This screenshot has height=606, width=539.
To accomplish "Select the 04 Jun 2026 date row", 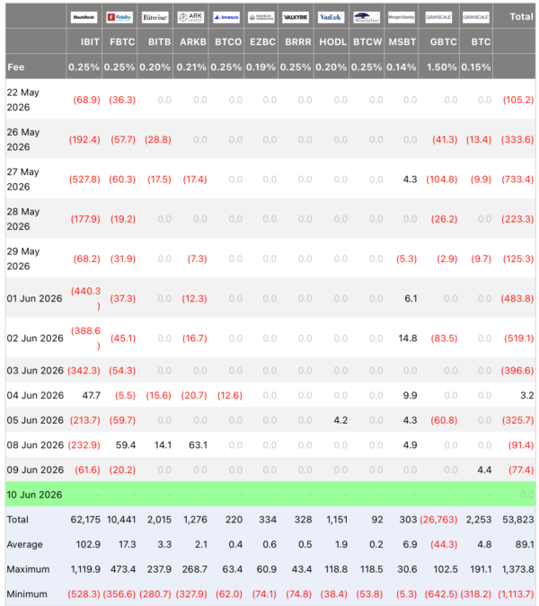I will pos(270,395).
